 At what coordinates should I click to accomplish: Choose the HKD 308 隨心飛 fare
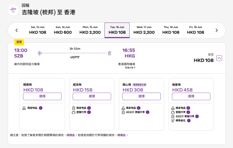[x=141, y=96]
